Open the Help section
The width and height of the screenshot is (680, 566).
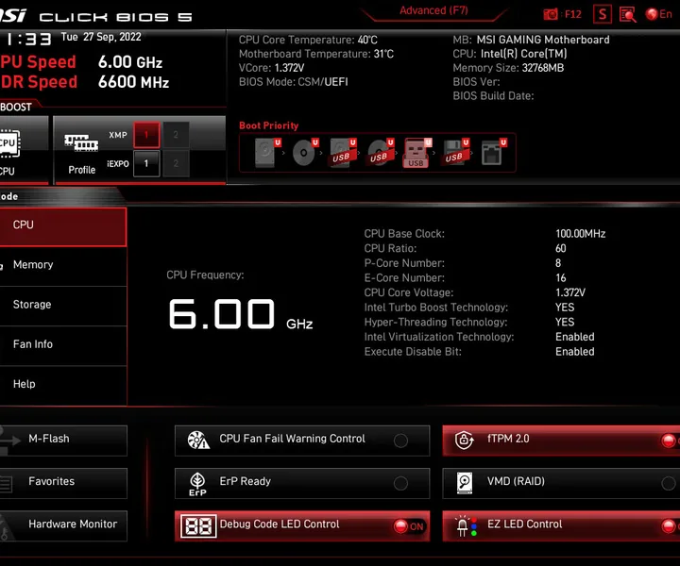pyautogui.click(x=63, y=385)
